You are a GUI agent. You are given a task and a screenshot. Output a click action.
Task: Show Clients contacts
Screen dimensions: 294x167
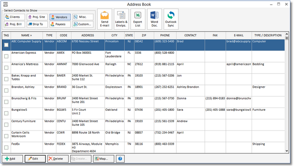pos(14,17)
